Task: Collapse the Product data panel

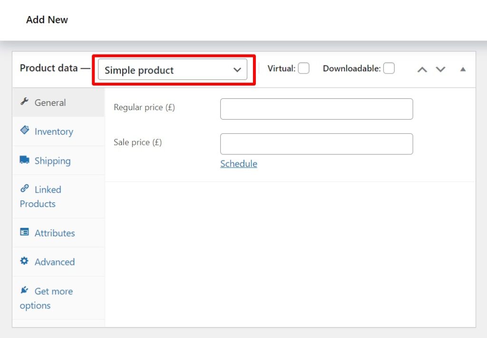Action: tap(462, 69)
